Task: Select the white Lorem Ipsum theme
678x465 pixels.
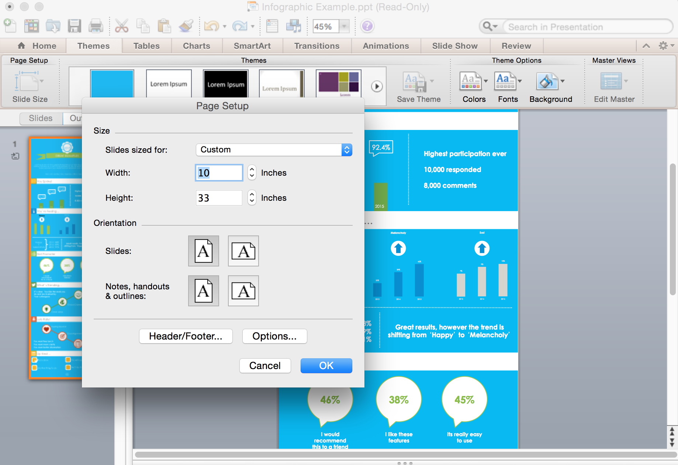Action: click(169, 84)
